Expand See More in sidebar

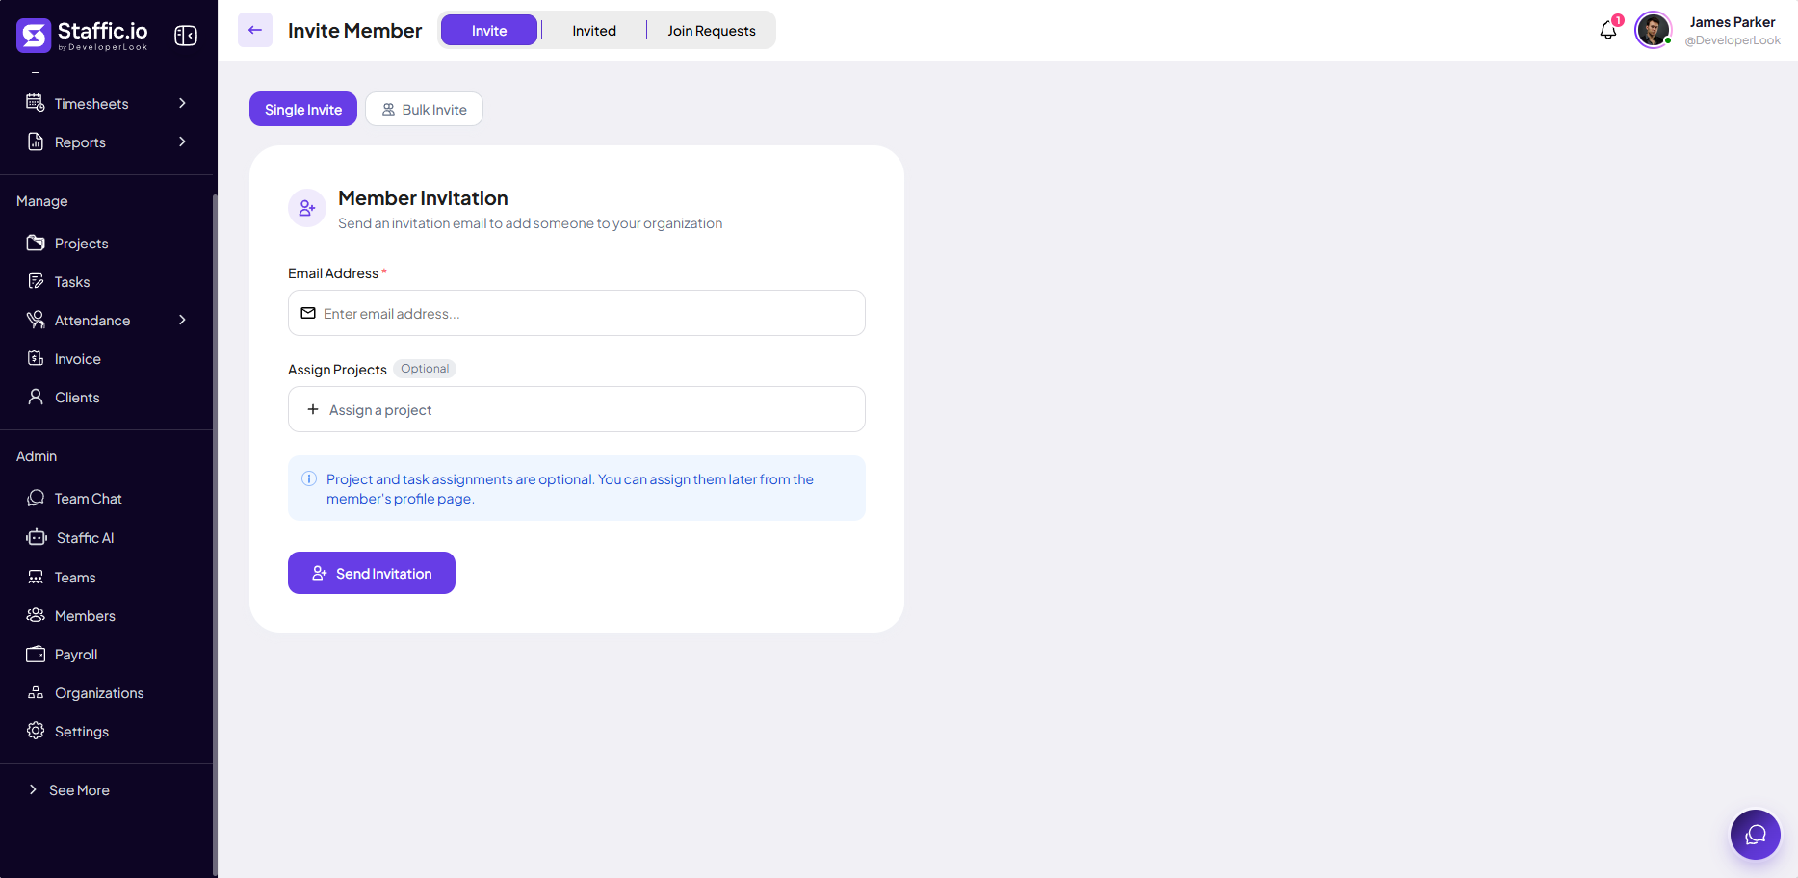(69, 789)
